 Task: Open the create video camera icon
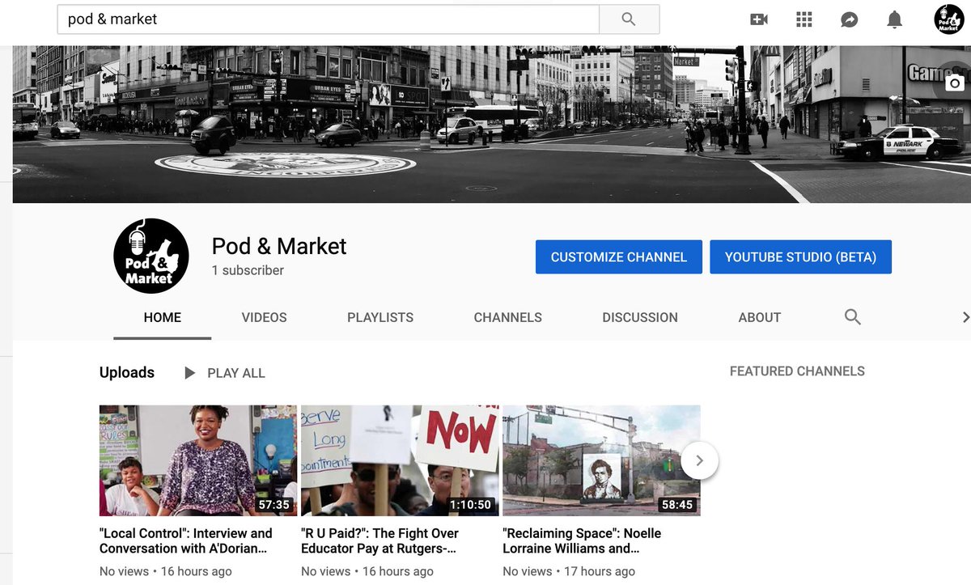[759, 19]
